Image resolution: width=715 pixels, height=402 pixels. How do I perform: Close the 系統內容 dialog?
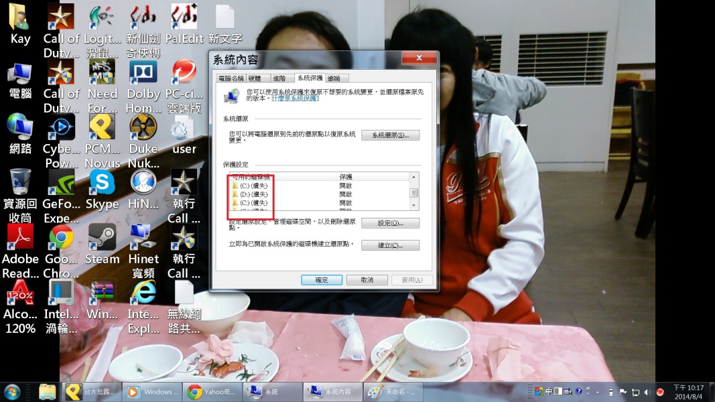(x=419, y=58)
